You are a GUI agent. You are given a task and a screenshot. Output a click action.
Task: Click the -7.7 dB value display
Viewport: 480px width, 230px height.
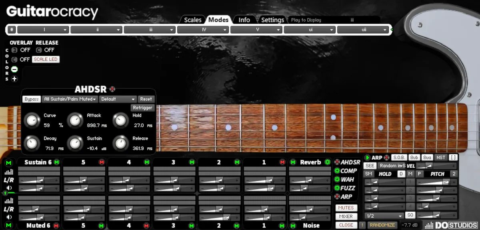click(410, 225)
